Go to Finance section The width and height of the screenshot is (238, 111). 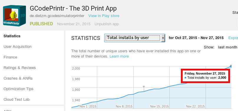[10, 57]
